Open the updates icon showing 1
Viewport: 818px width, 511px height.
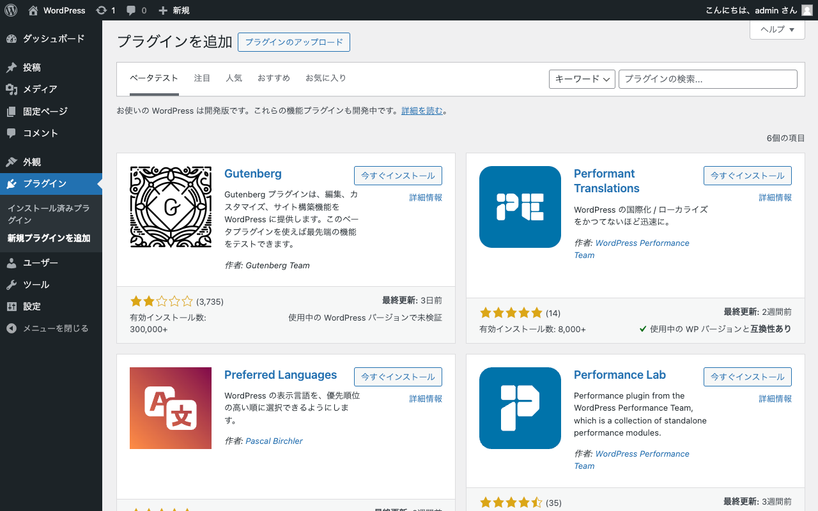(106, 10)
